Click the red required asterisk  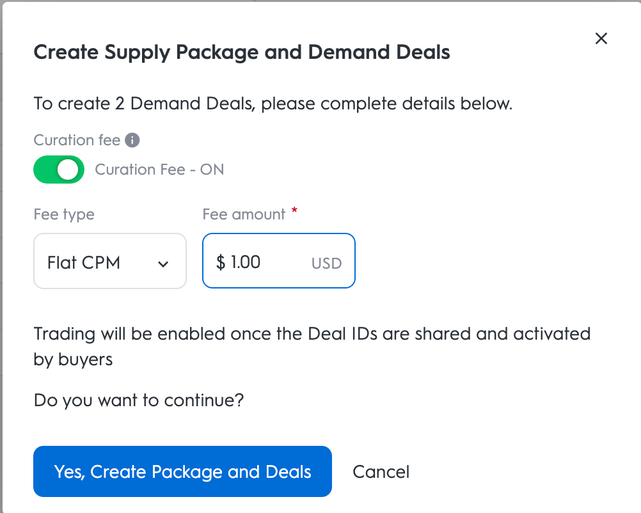pos(294,211)
